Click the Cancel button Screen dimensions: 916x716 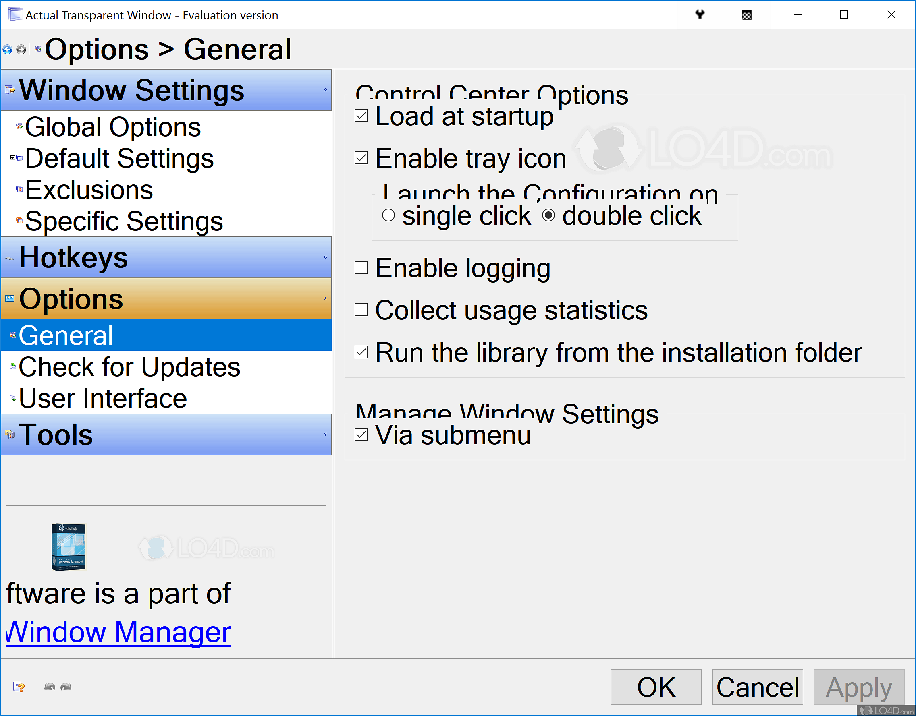coord(758,687)
